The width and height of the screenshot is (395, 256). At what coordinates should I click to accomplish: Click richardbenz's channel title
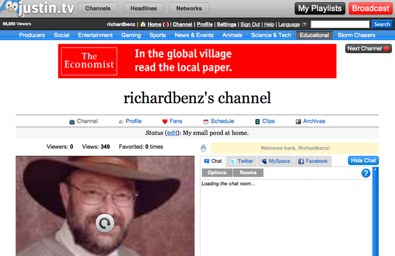pos(197,98)
